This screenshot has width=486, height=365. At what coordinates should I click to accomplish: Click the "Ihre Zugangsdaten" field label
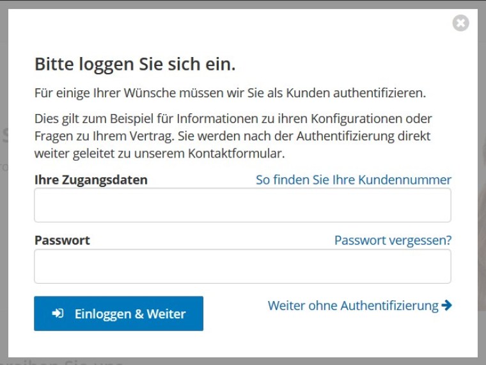tap(91, 180)
